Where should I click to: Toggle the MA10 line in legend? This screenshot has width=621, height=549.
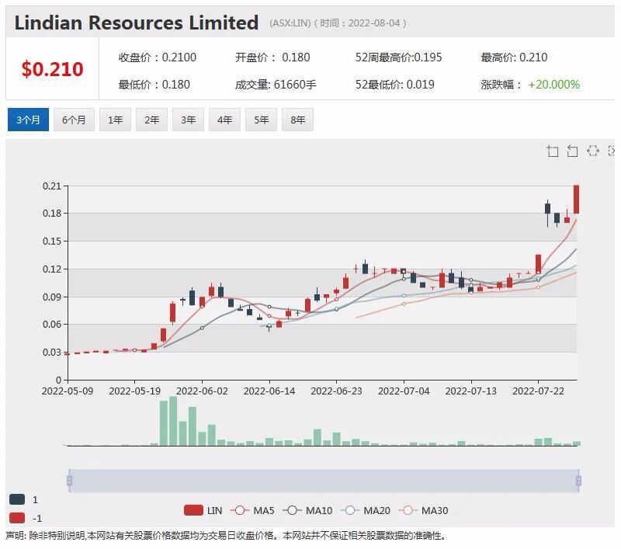click(307, 510)
